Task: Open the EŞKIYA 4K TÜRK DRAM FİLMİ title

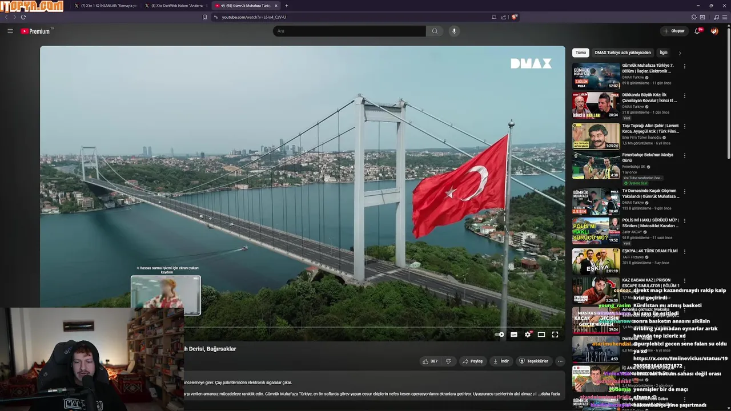Action: pyautogui.click(x=650, y=251)
